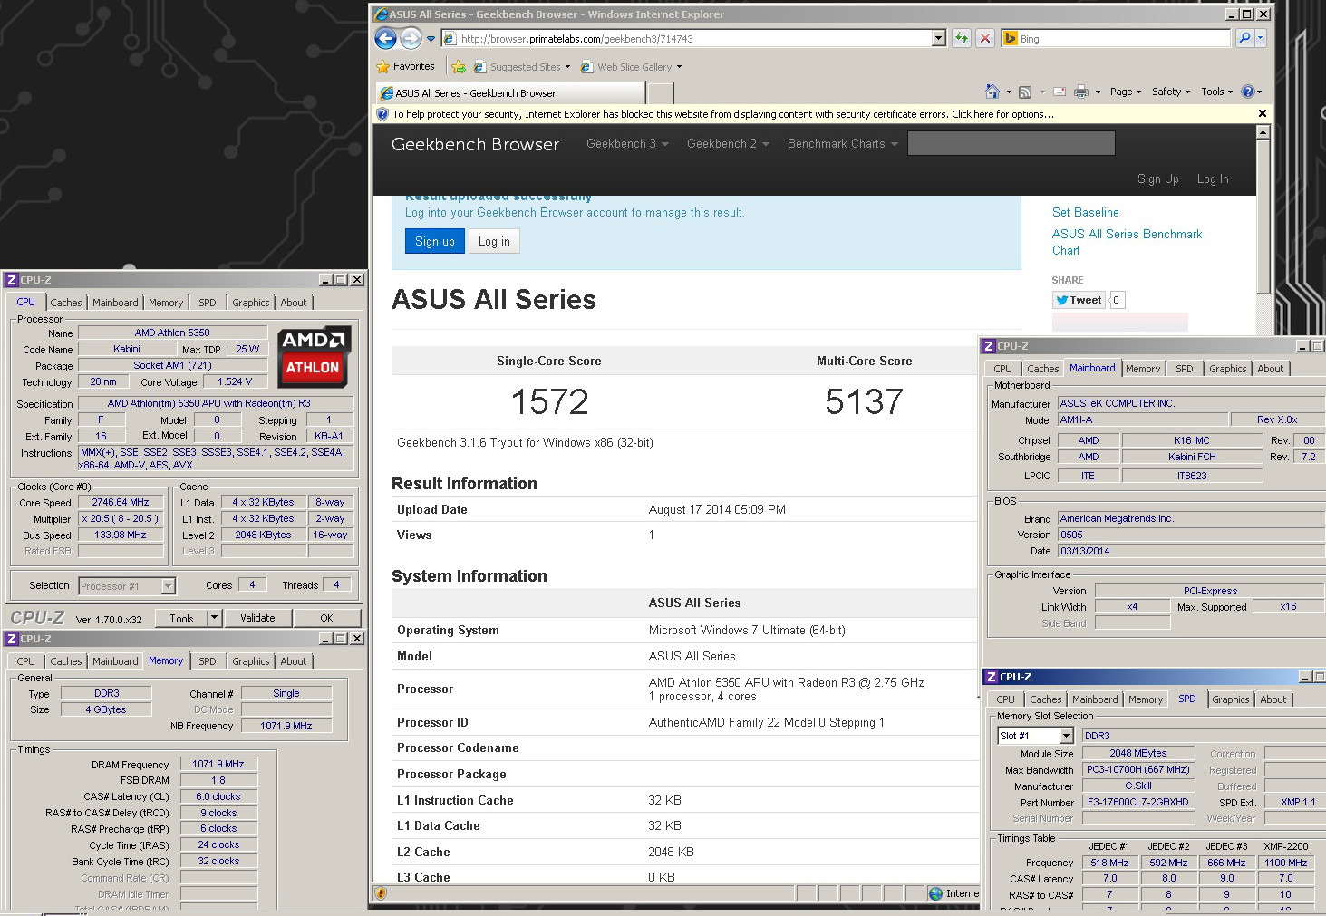The width and height of the screenshot is (1326, 916).
Task: Open the search provider dropdown arrow
Action: click(x=1261, y=38)
